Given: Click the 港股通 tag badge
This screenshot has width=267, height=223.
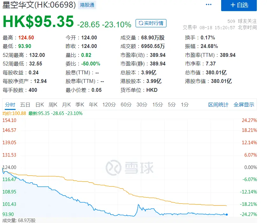Looking at the screenshot, I should point(87,5).
